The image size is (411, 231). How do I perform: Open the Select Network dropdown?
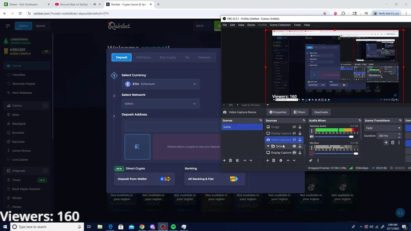pos(161,104)
